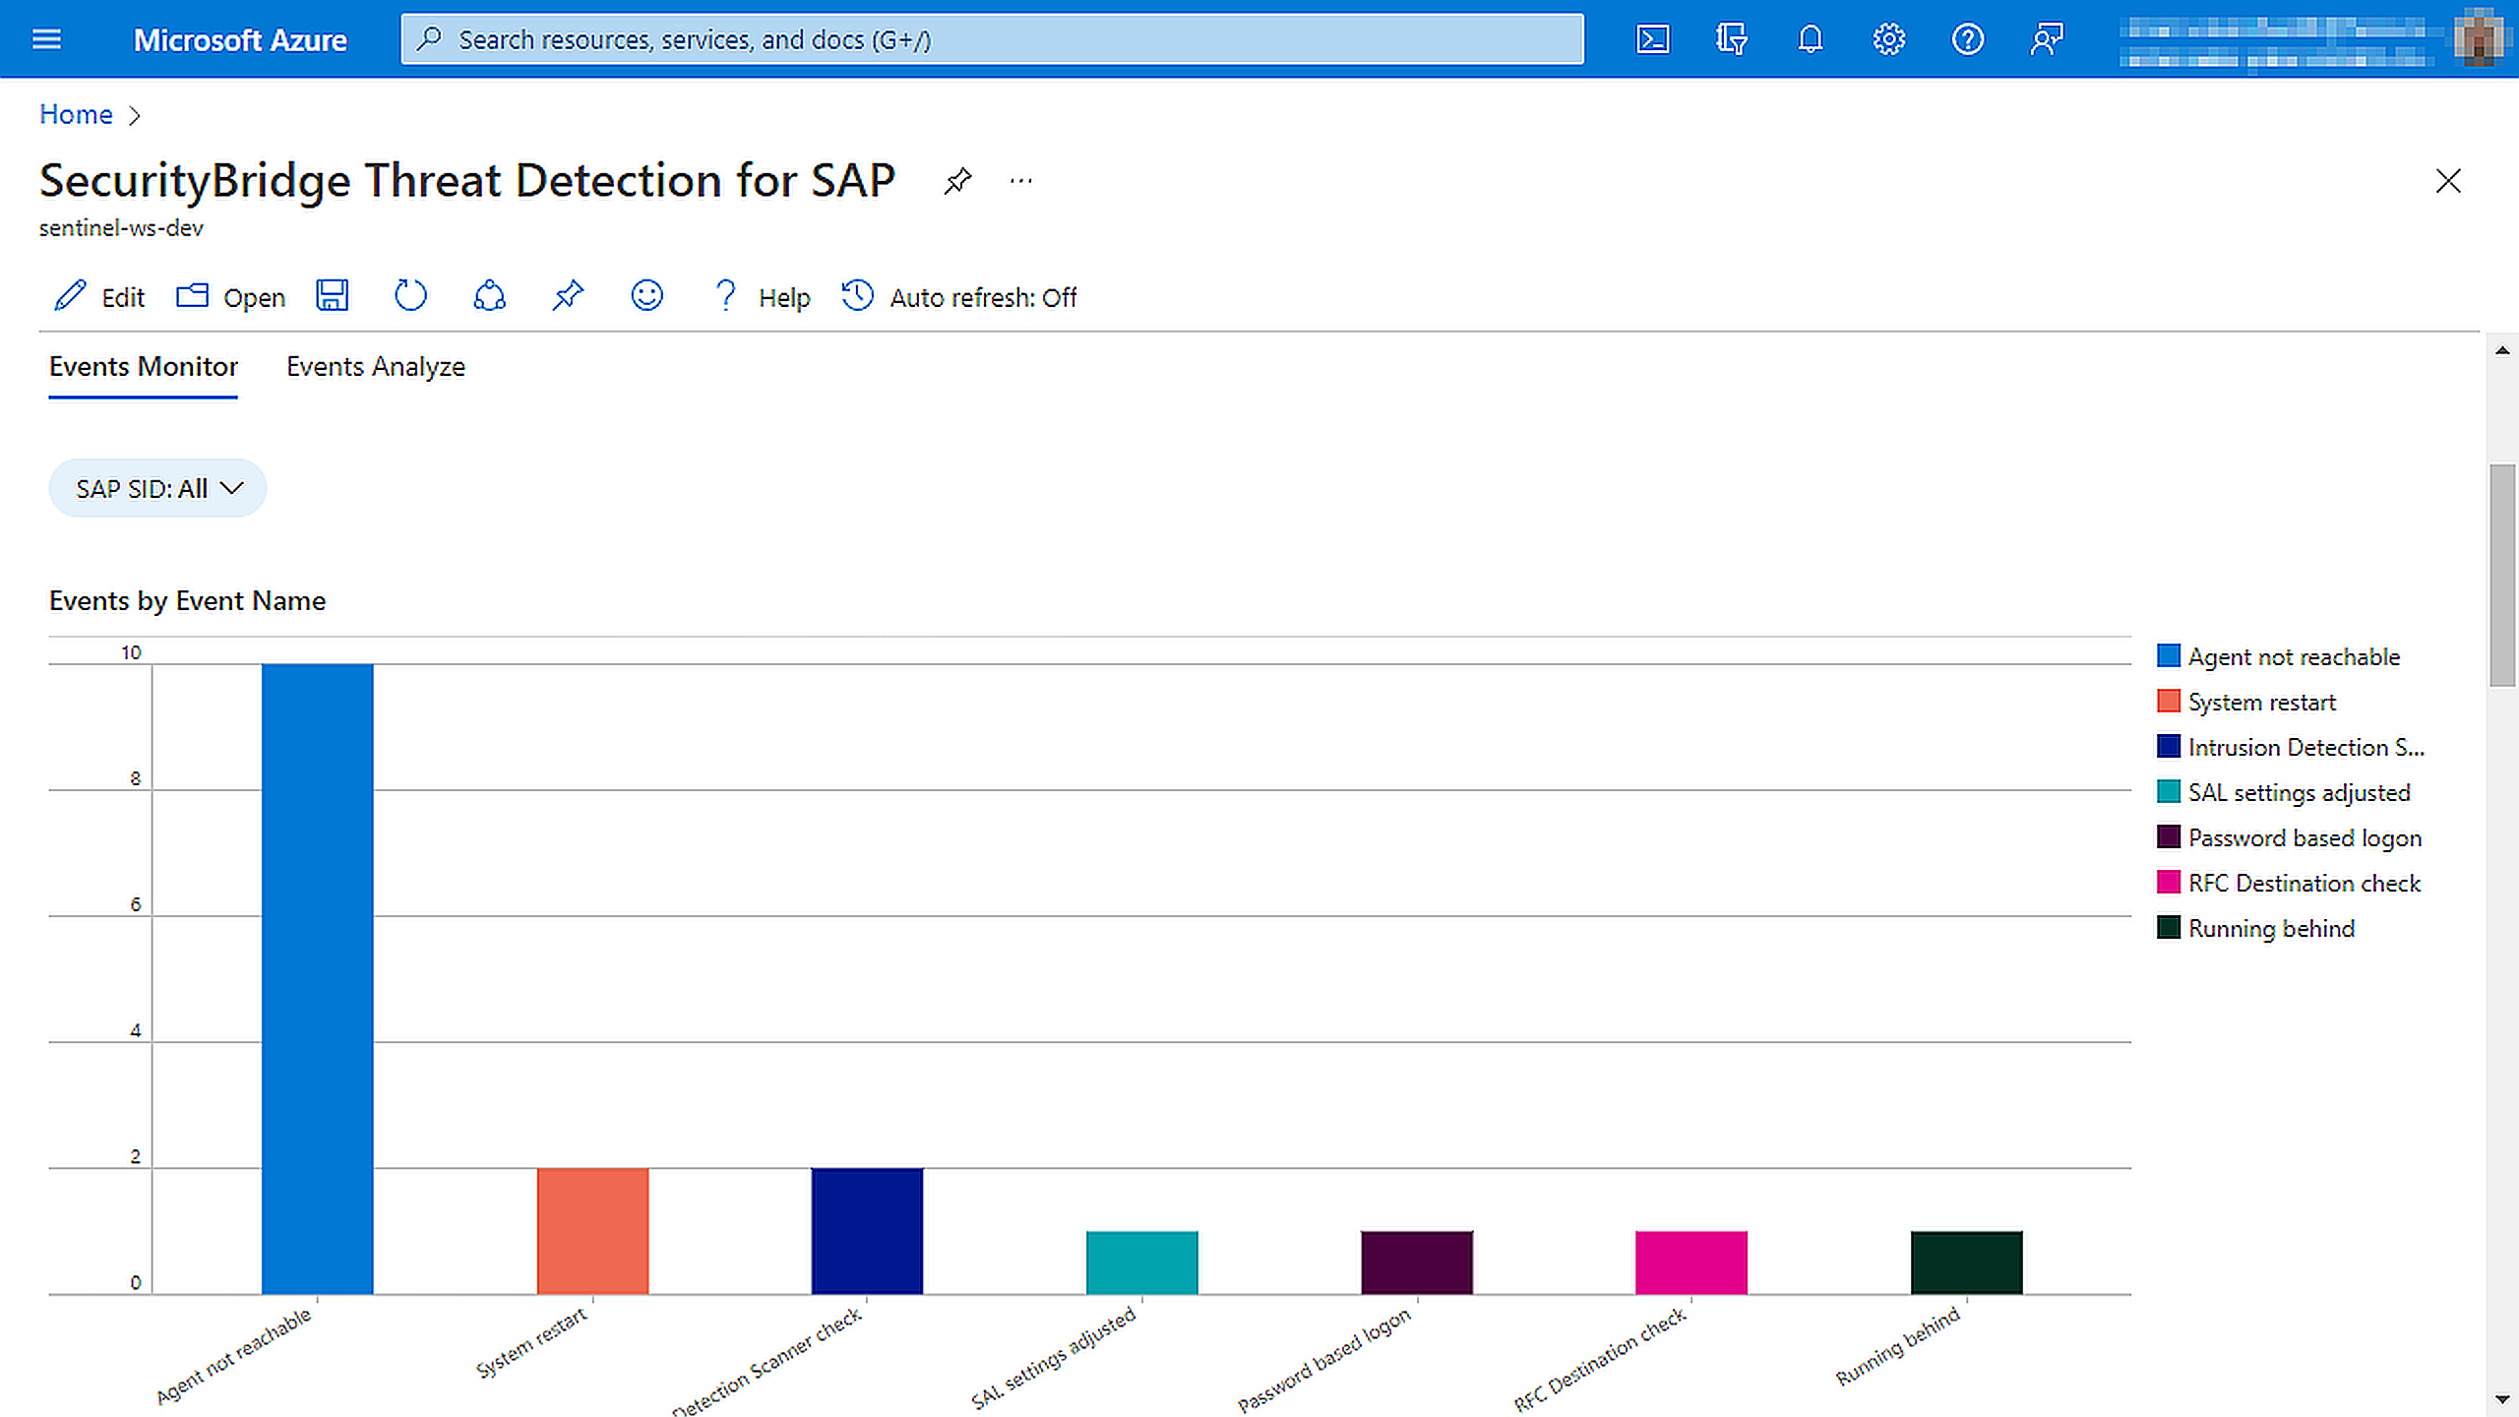The height and width of the screenshot is (1417, 2519).
Task: Select the Events Monitor tab
Action: click(144, 367)
